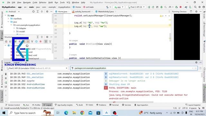
Task: Toggle the status bar tool window corner icon
Action: point(2,108)
